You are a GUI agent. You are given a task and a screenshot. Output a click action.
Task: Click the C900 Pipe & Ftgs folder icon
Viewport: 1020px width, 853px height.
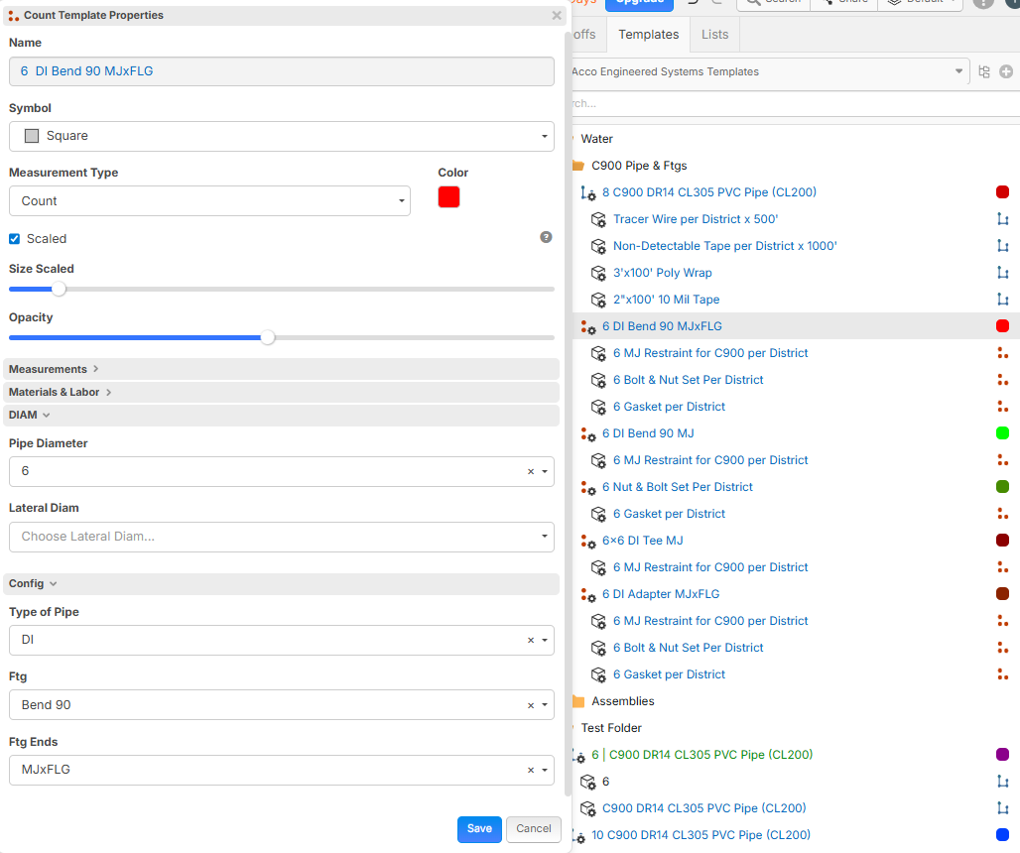[577, 166]
